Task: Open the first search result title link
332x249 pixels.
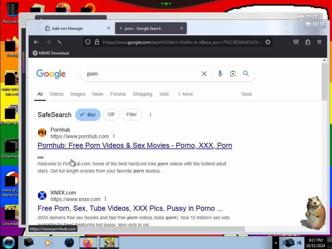Action: [135, 146]
